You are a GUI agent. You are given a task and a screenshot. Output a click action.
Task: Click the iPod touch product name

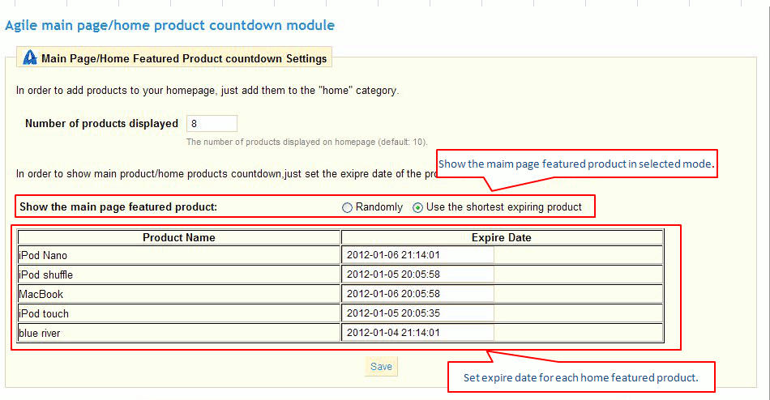click(44, 313)
